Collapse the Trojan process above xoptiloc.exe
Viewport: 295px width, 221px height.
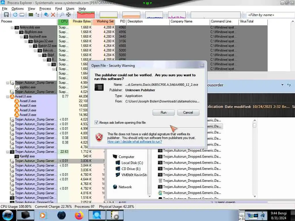click(x=7, y=83)
